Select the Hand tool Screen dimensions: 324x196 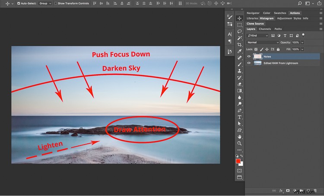click(239, 137)
